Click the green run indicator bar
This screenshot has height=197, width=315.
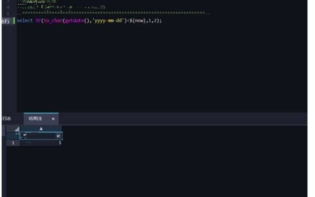tap(14, 21)
